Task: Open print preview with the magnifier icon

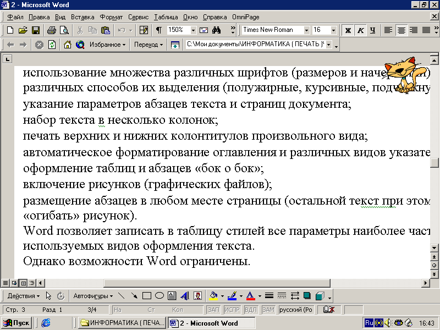Action: point(64,30)
